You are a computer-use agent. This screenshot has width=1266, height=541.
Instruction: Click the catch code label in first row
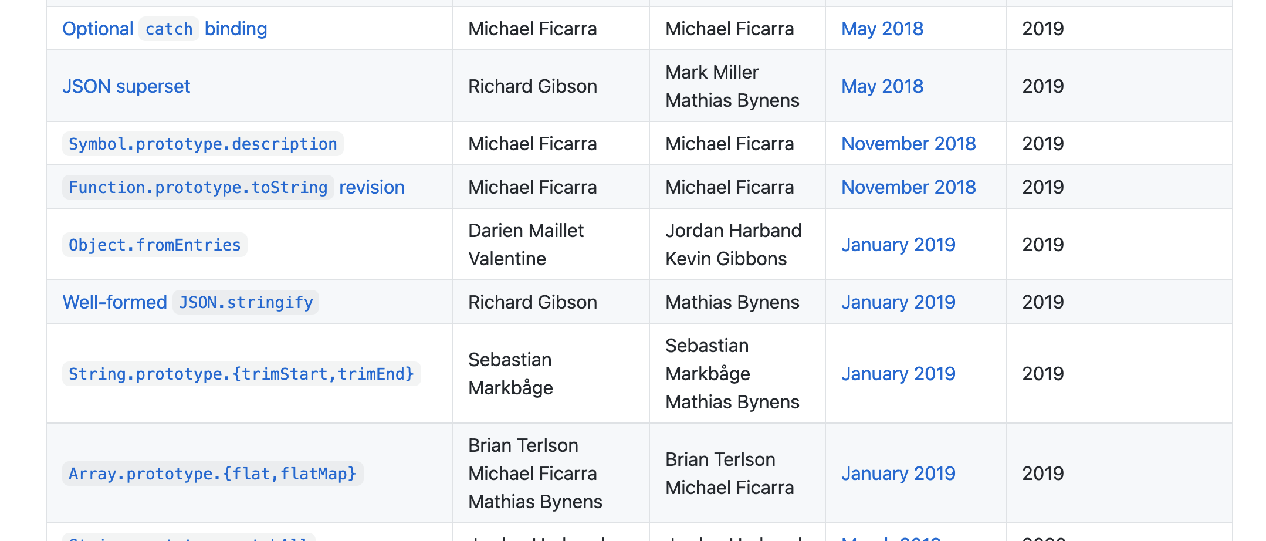[169, 29]
